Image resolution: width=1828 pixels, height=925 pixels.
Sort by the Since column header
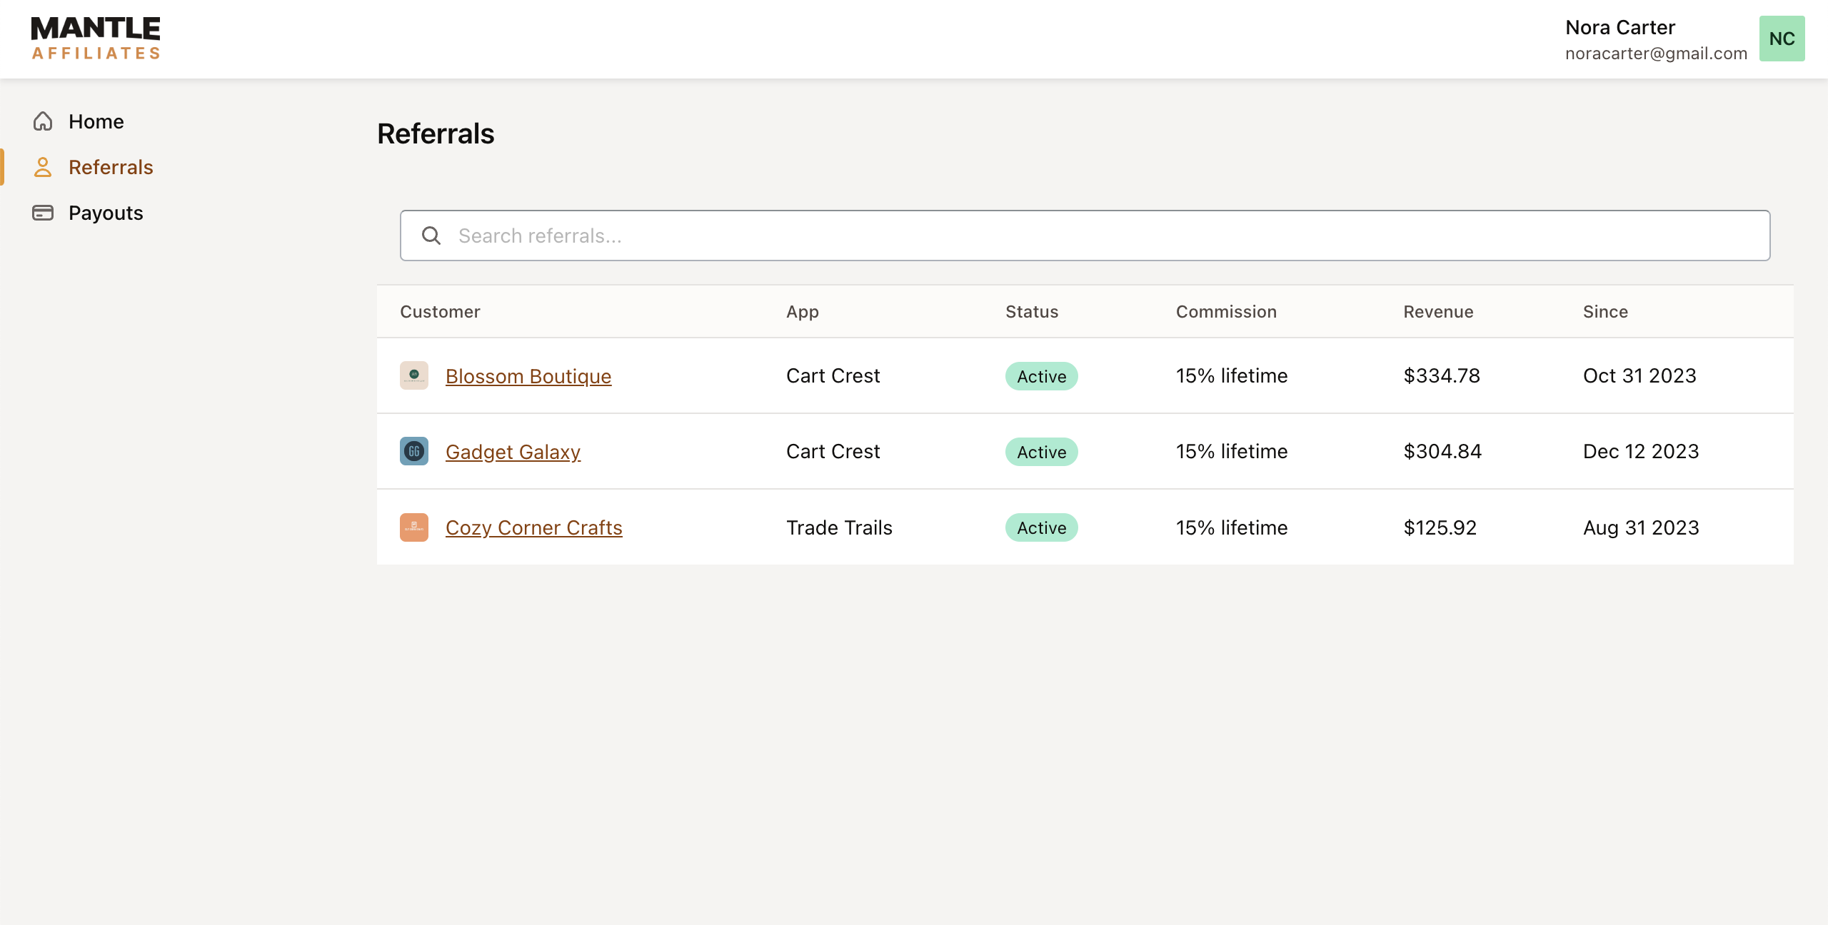[1604, 311]
